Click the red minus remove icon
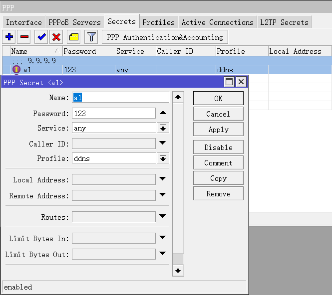Viewport: 332px width, 295px height. pyautogui.click(x=24, y=37)
